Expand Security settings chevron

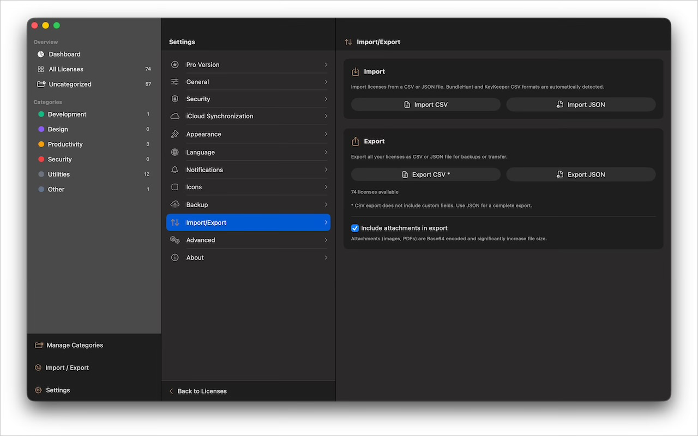[x=326, y=99]
